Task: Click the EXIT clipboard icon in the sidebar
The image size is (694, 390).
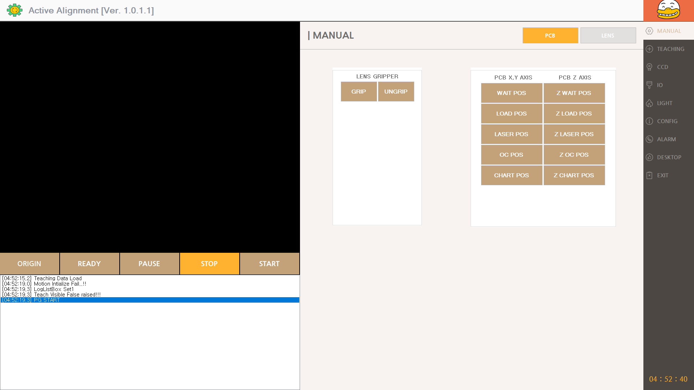Action: coord(650,175)
